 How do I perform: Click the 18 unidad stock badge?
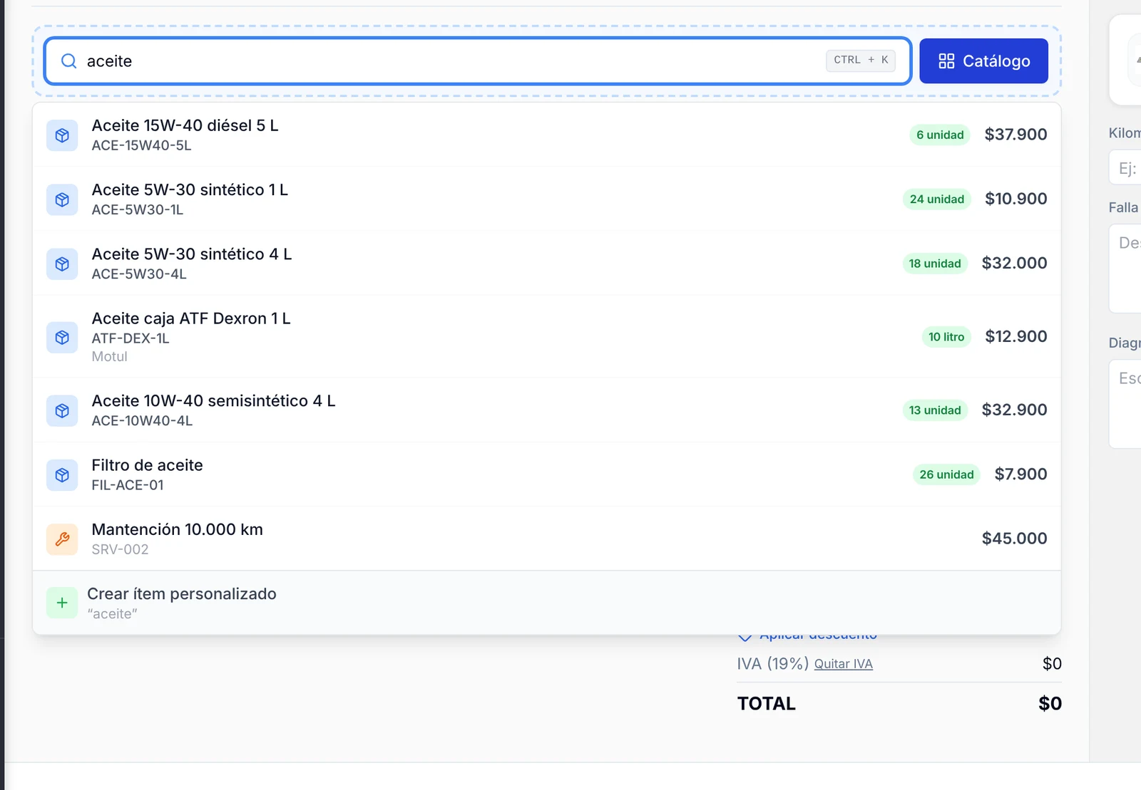pyautogui.click(x=935, y=264)
